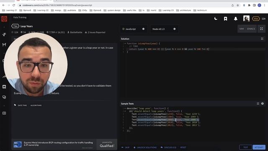Click the tag icon beside DATE TIME
This screenshot has width=268, height=151.
point(15,105)
